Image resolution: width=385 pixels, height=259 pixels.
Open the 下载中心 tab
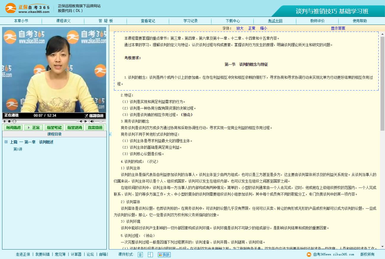coord(233,21)
